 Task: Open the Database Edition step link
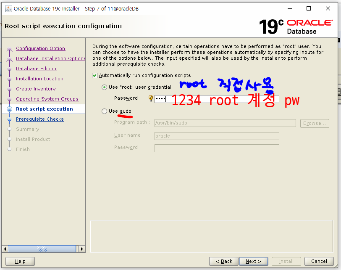(36, 69)
